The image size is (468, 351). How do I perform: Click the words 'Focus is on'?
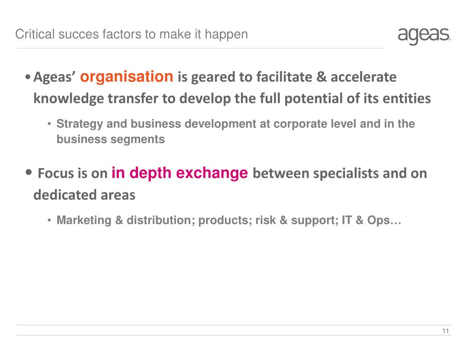pos(73,173)
